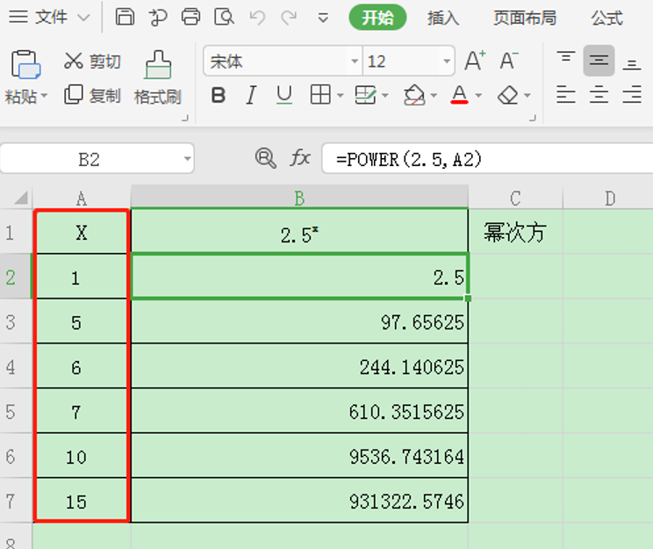Click cell C1 labeled 幂次方
Viewport: 653px width, 549px height.
515,232
